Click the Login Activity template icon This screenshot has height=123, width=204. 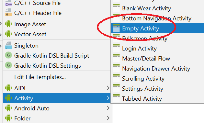tap(116, 48)
